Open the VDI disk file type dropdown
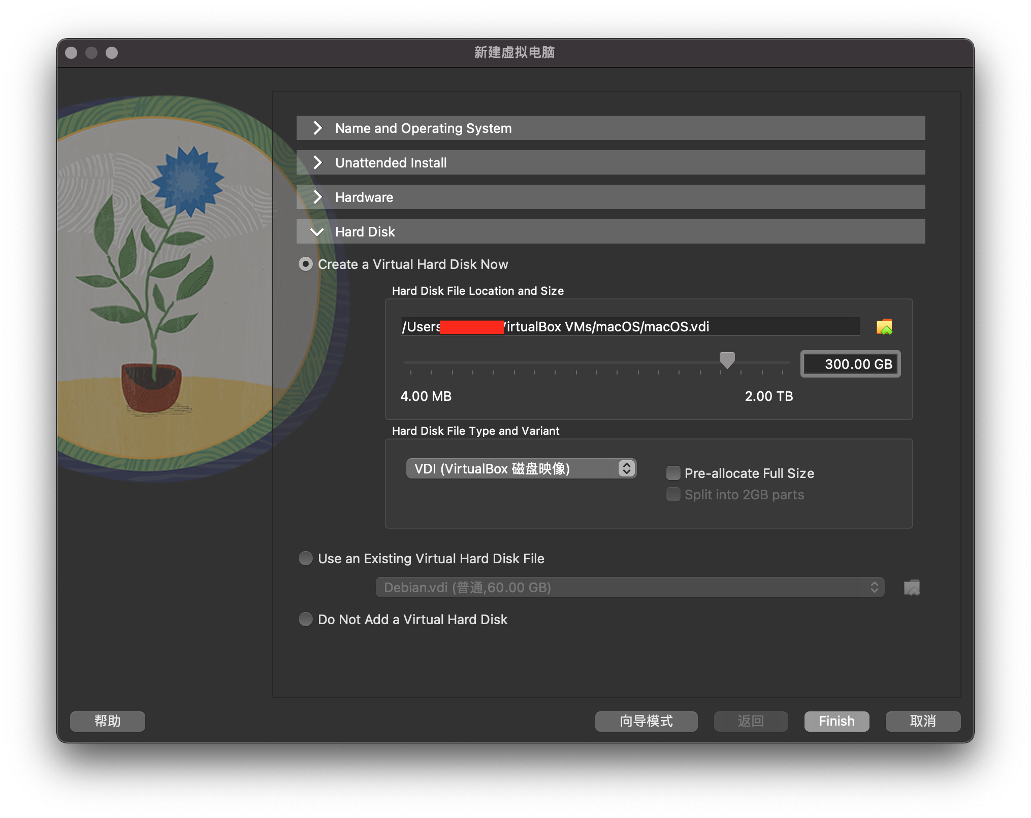The image size is (1031, 818). click(x=521, y=468)
